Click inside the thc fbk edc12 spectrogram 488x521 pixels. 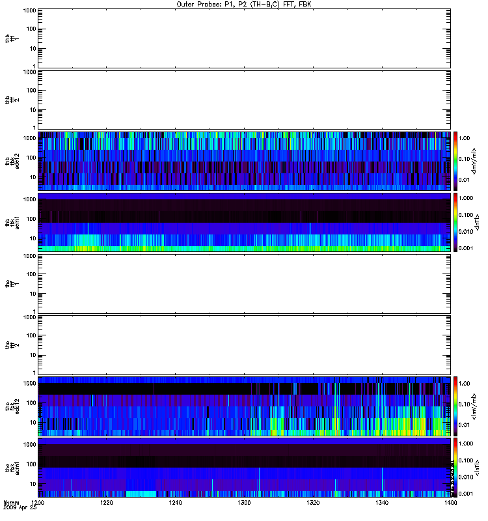click(x=244, y=406)
